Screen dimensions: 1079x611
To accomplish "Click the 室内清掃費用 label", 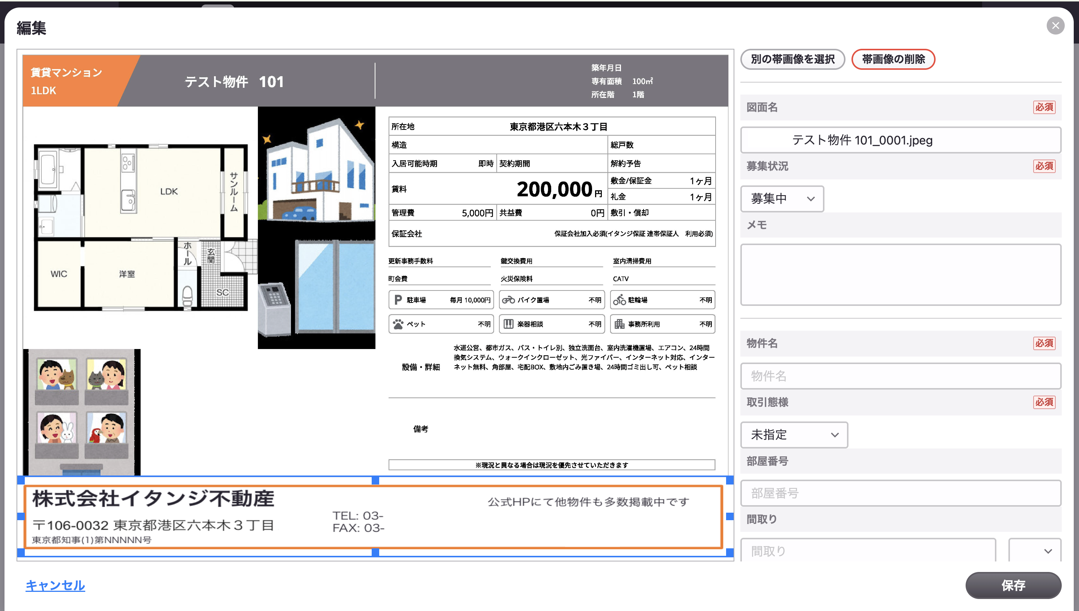I will (x=632, y=261).
